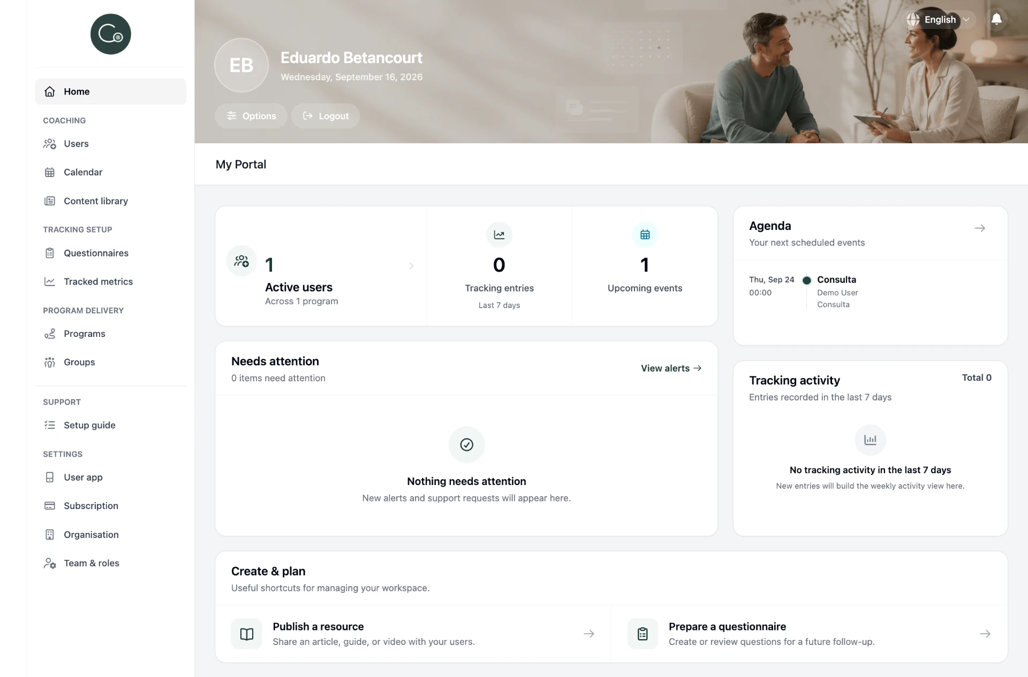Click the EB profile avatar
The image size is (1028, 677).
241,65
